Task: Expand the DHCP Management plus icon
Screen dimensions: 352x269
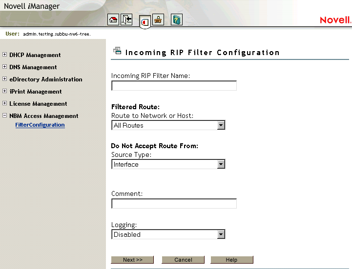Action: click(x=4, y=55)
